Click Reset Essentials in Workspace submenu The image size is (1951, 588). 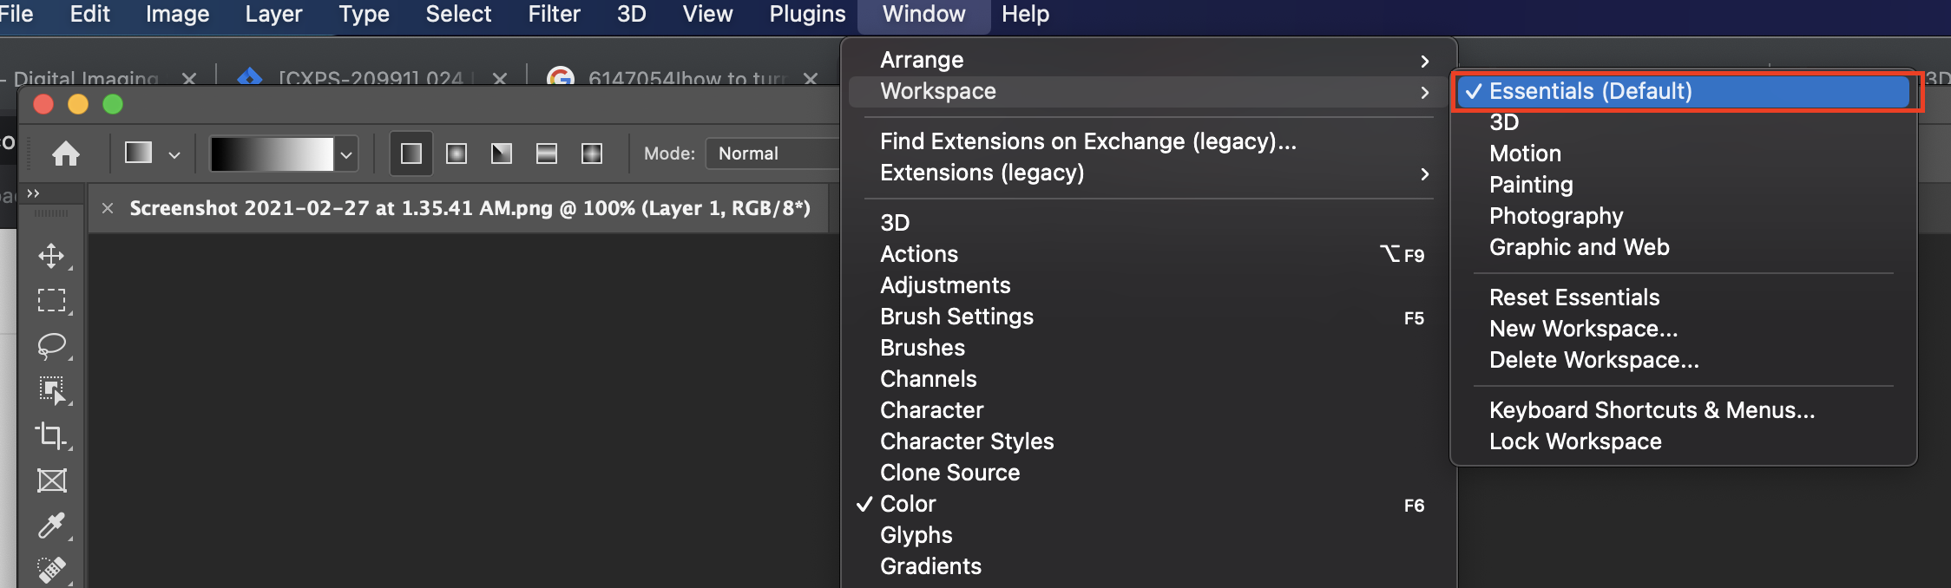point(1574,297)
